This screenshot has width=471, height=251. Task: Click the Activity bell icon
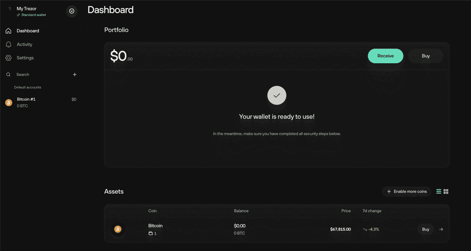pos(9,44)
